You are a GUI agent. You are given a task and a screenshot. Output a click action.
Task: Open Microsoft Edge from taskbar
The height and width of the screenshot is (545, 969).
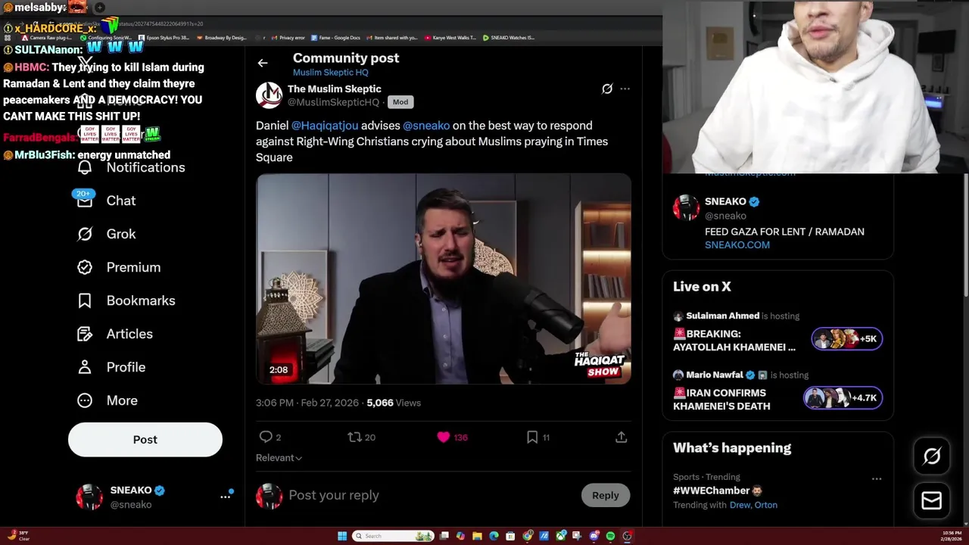pos(494,536)
